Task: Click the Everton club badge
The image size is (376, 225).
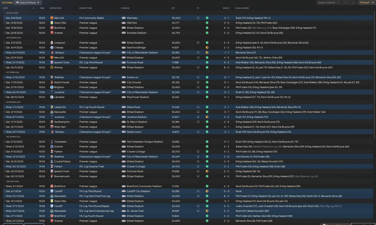Action: (52, 147)
